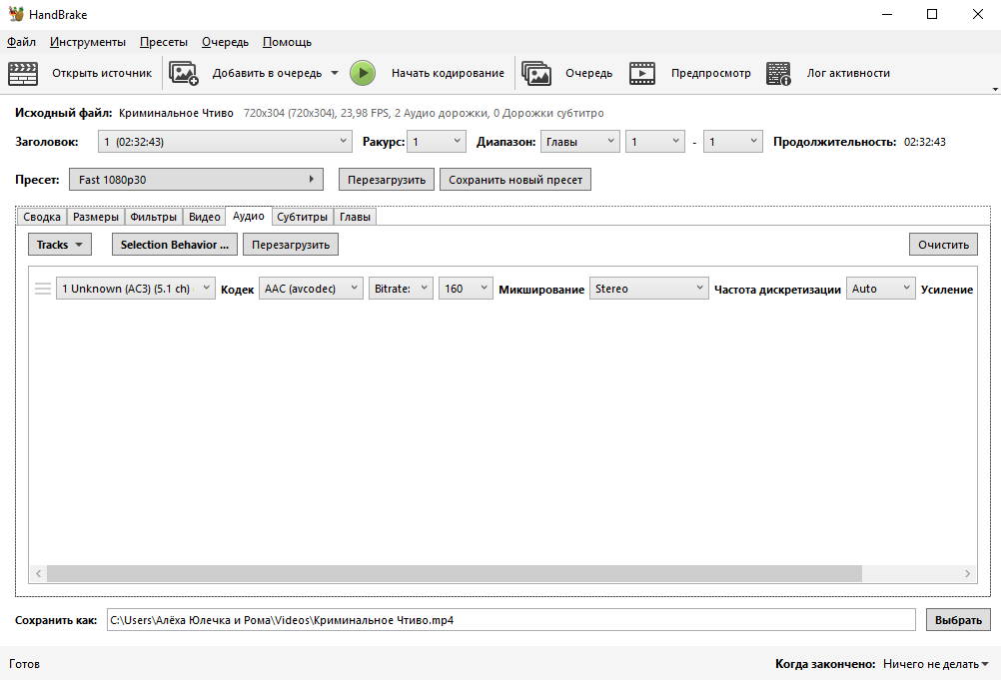Click the horizontal scrollbar thumb
Viewport: 1001px width, 680px height.
[455, 573]
